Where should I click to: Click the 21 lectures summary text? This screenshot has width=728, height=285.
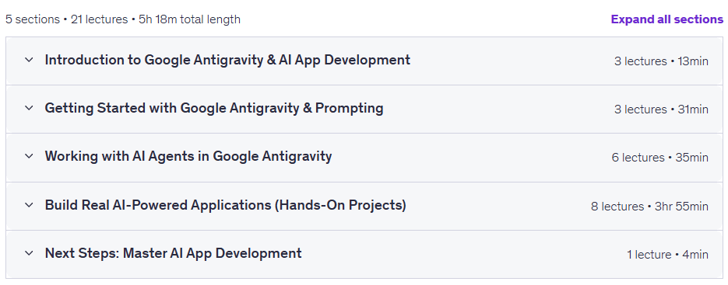[x=100, y=19]
